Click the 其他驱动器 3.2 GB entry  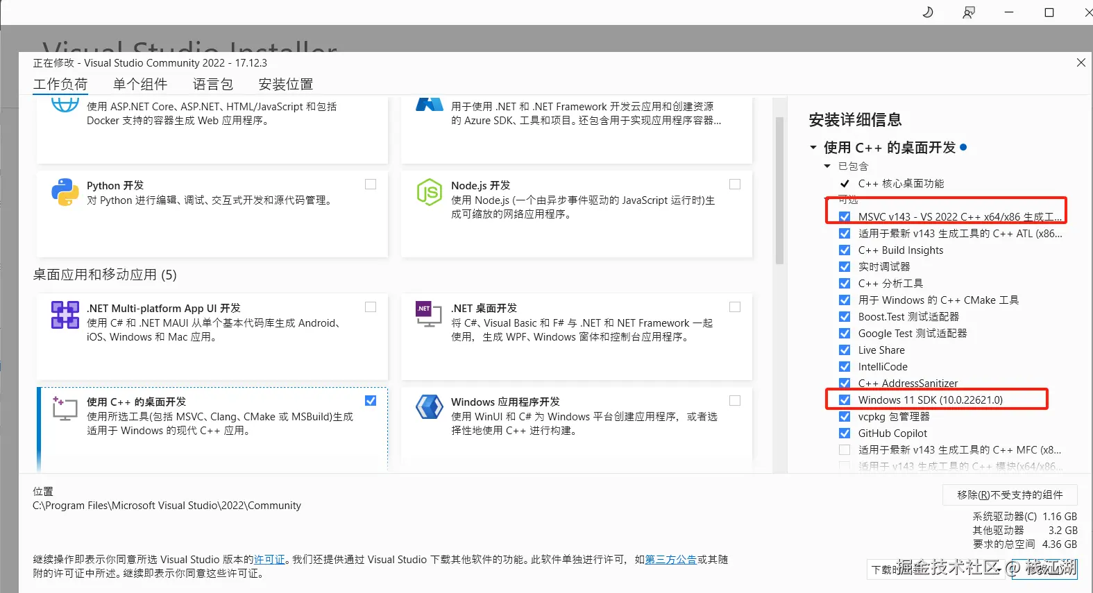[1025, 531]
